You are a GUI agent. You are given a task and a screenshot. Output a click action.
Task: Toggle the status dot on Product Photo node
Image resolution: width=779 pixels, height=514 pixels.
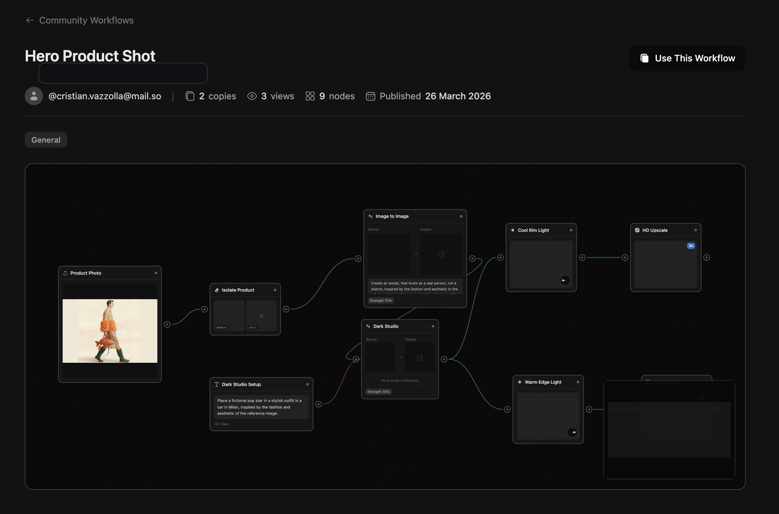[x=157, y=273]
